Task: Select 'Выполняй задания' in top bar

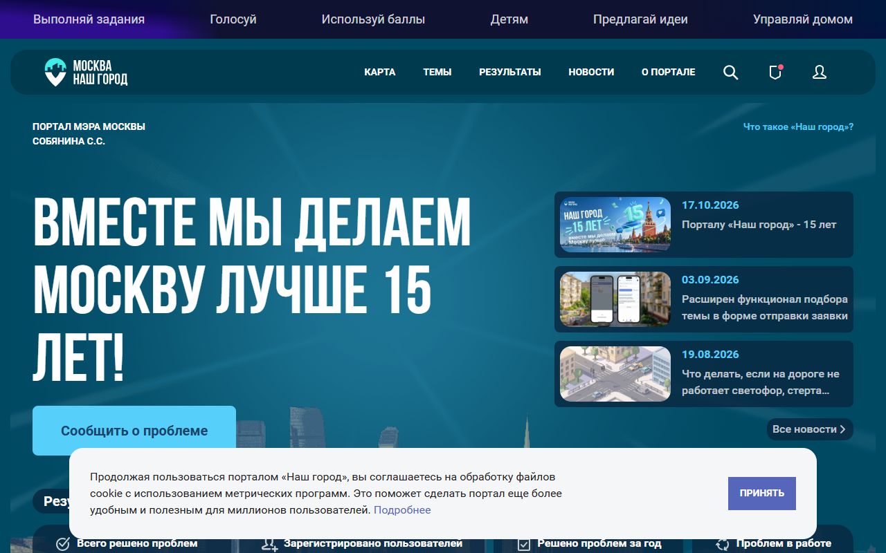Action: (x=89, y=19)
